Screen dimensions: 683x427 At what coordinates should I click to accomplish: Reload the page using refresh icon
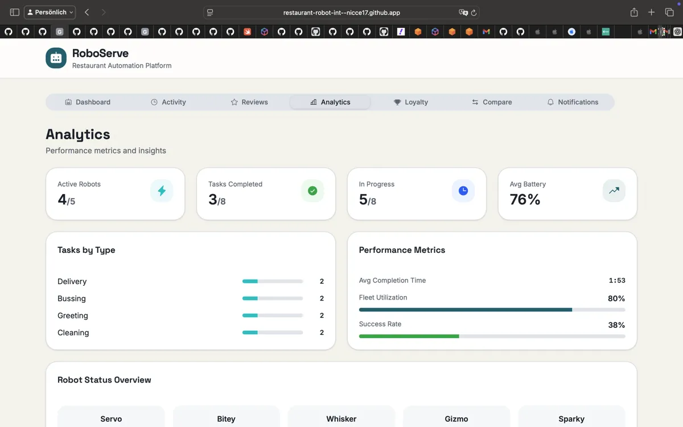[474, 13]
